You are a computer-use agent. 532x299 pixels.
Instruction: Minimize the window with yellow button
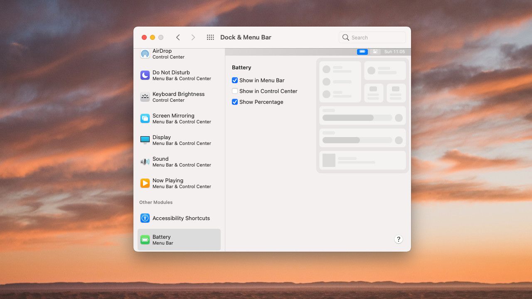[153, 37]
